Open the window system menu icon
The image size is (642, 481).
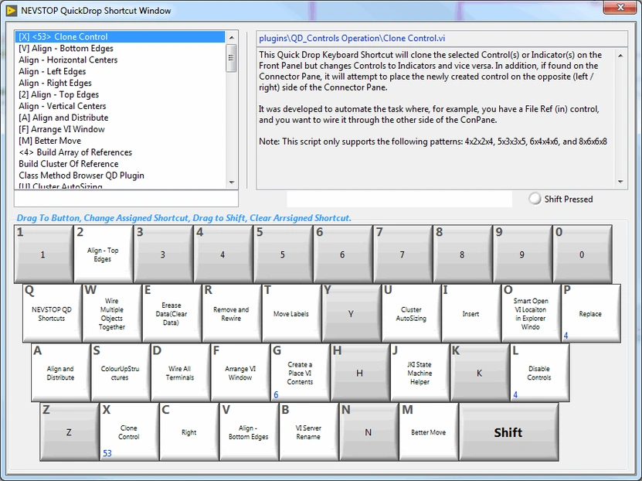(x=11, y=9)
